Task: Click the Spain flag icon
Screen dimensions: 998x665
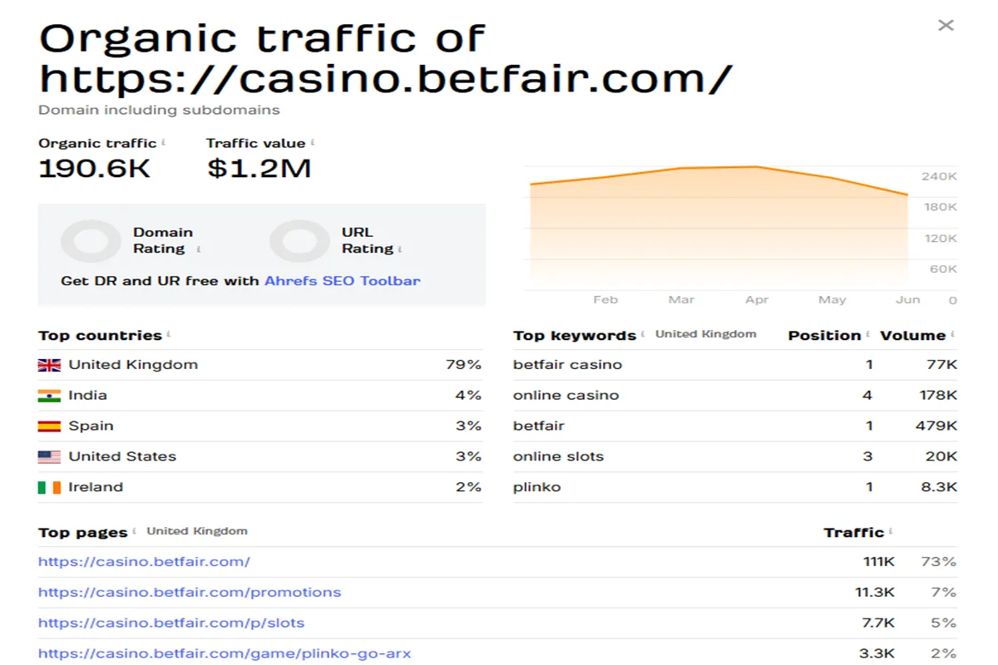Action: coord(49,426)
